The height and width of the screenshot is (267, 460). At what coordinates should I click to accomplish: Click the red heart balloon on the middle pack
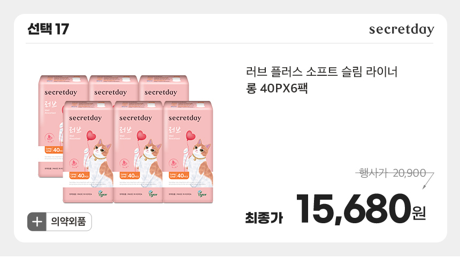(141, 136)
